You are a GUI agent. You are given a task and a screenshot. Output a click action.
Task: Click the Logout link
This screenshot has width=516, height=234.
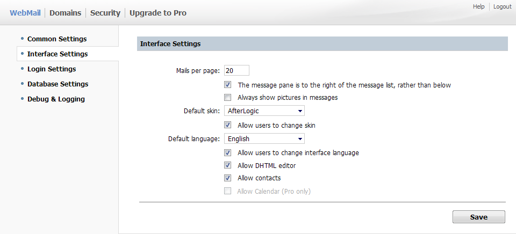click(502, 6)
